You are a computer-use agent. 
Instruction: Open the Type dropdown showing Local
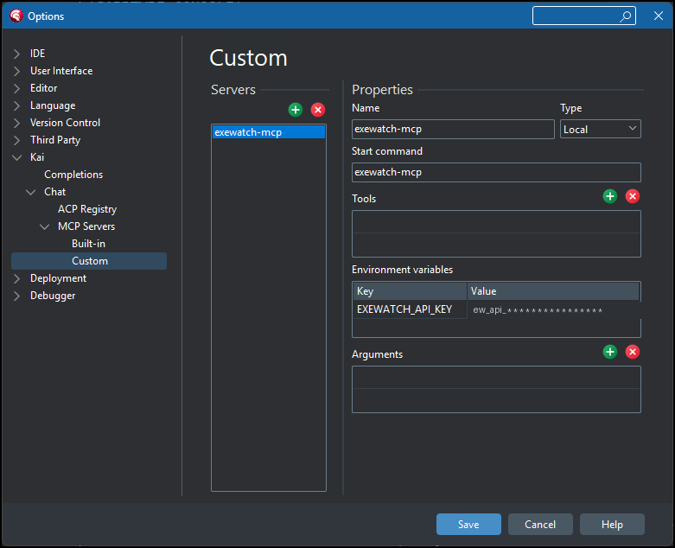[x=600, y=129]
